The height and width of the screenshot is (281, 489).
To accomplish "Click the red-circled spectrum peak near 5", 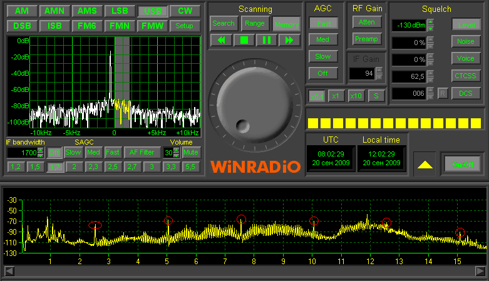I will coord(168,221).
